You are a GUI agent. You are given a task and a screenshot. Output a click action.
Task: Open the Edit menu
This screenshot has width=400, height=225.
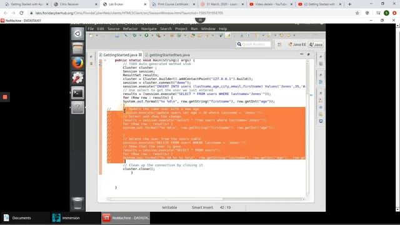point(101,29)
